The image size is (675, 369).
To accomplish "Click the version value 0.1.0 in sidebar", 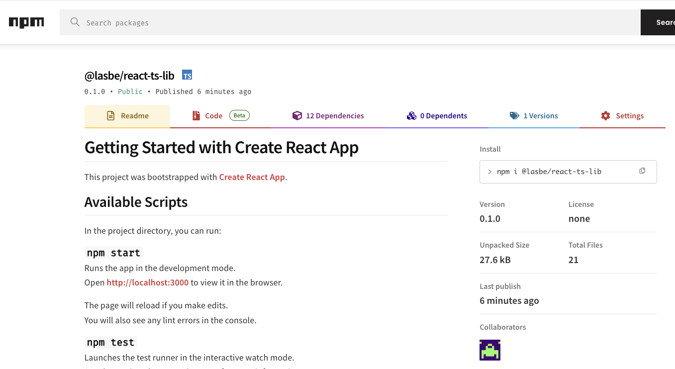I will point(490,219).
